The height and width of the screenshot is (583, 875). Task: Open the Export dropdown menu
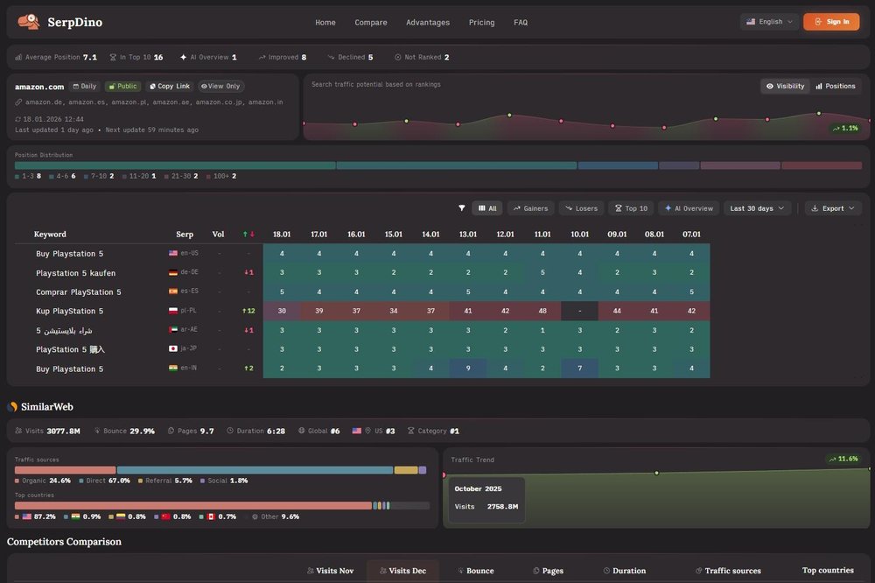(x=833, y=208)
